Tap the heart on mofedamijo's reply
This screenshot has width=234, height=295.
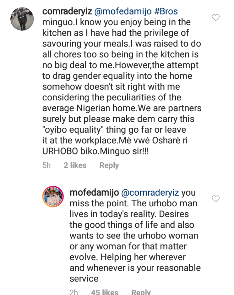click(x=216, y=198)
